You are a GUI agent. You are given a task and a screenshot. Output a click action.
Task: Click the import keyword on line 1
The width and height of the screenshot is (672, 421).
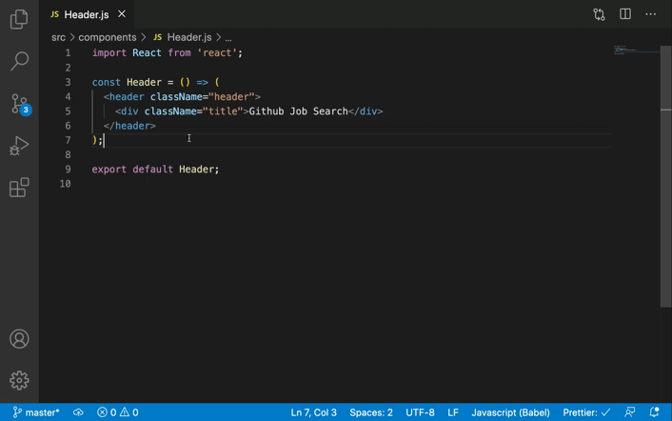[109, 52]
